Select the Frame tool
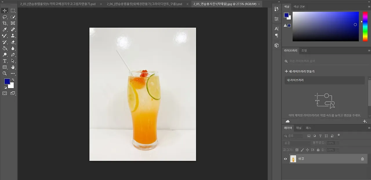Image resolution: width=371 pixels, height=180 pixels. pos(13,23)
